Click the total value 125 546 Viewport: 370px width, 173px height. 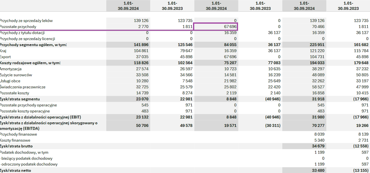pyautogui.click(x=186, y=45)
